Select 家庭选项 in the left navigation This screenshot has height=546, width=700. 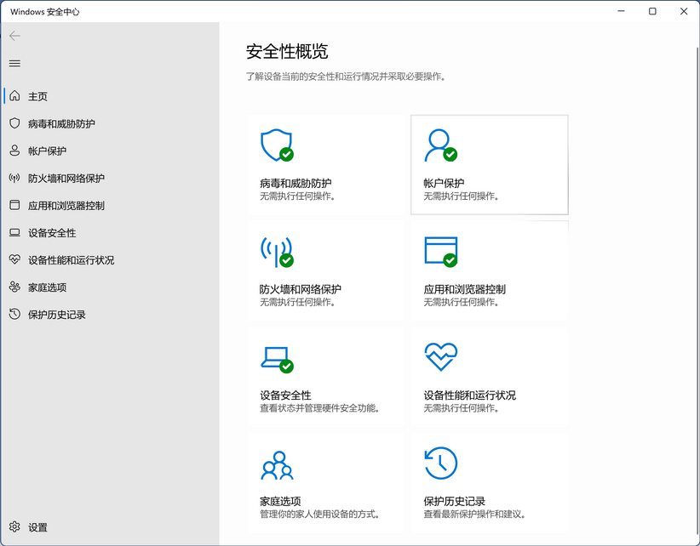pos(47,287)
